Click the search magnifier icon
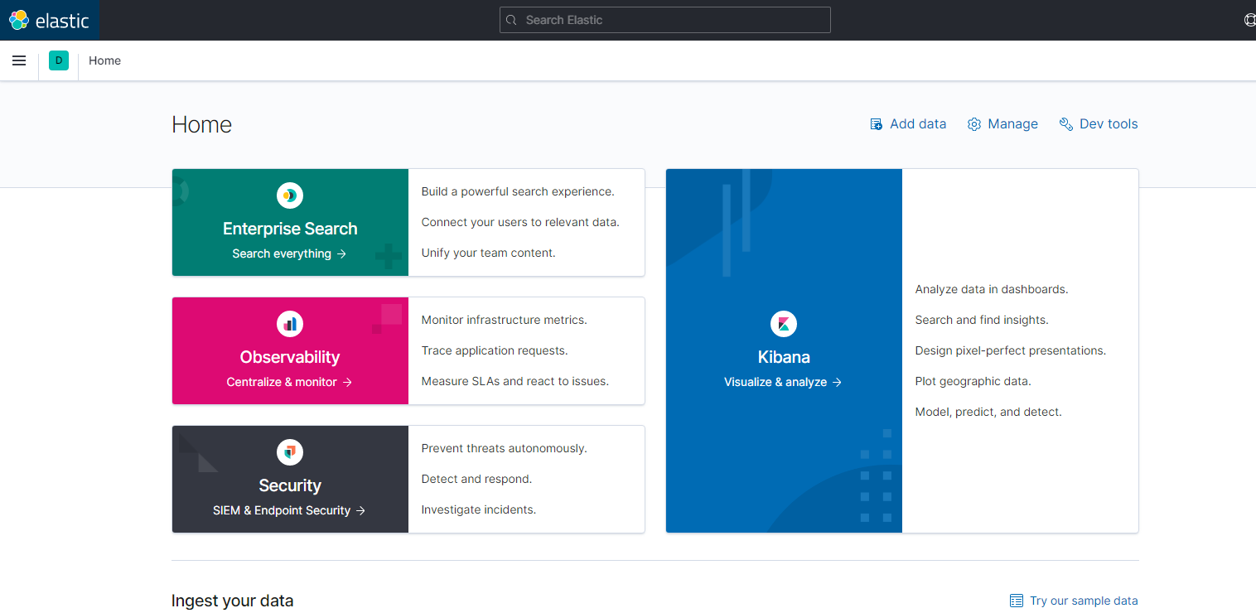 coord(512,20)
